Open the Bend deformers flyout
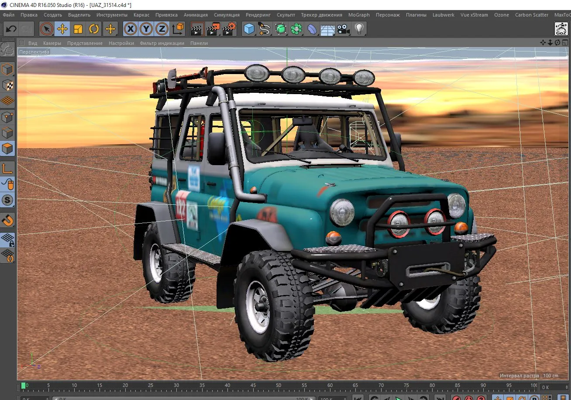The width and height of the screenshot is (571, 400). click(x=312, y=29)
